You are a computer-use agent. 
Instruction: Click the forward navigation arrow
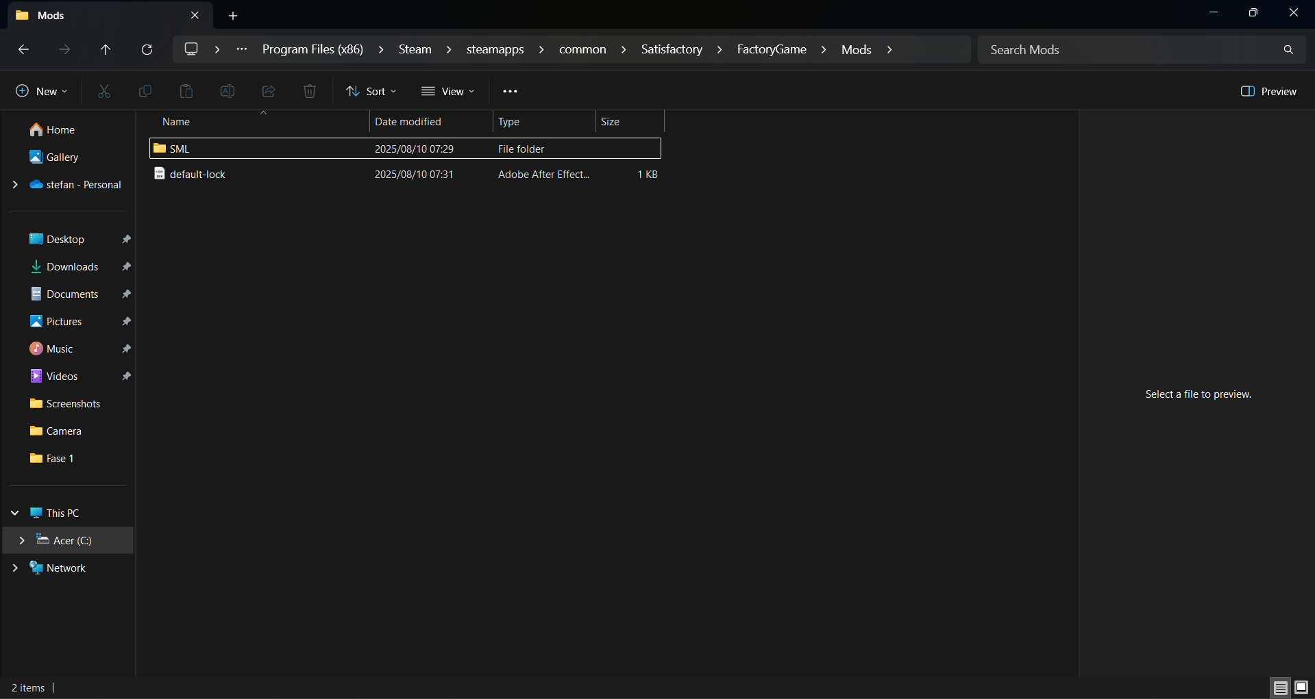(x=64, y=49)
